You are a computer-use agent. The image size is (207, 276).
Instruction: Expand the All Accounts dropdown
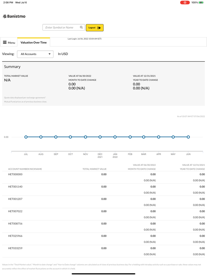(x=35, y=54)
